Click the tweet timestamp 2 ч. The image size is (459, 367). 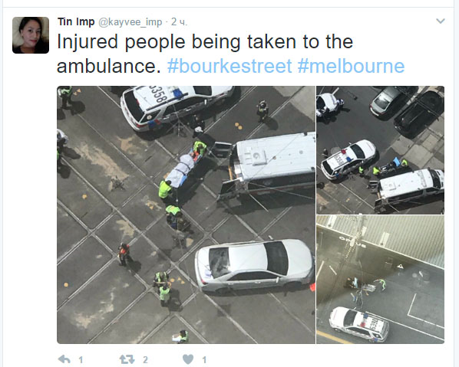[x=179, y=22]
